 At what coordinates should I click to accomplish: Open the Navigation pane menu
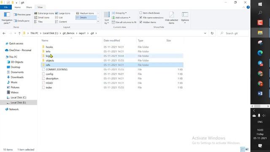point(7,18)
